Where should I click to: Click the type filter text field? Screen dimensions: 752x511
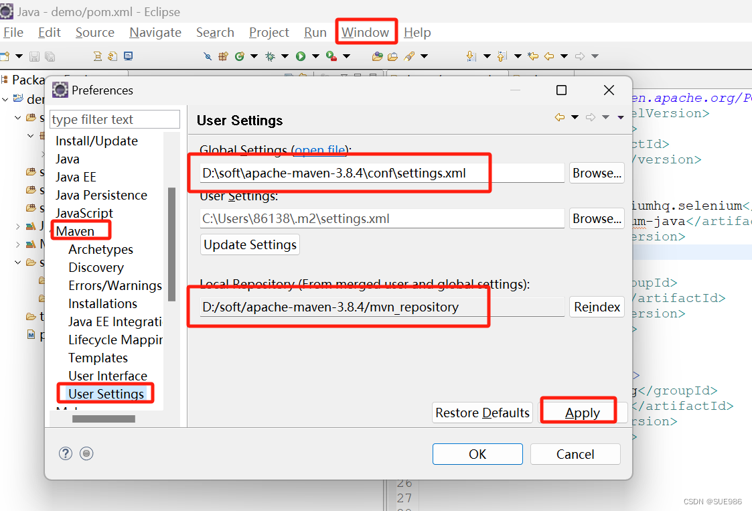tap(114, 119)
